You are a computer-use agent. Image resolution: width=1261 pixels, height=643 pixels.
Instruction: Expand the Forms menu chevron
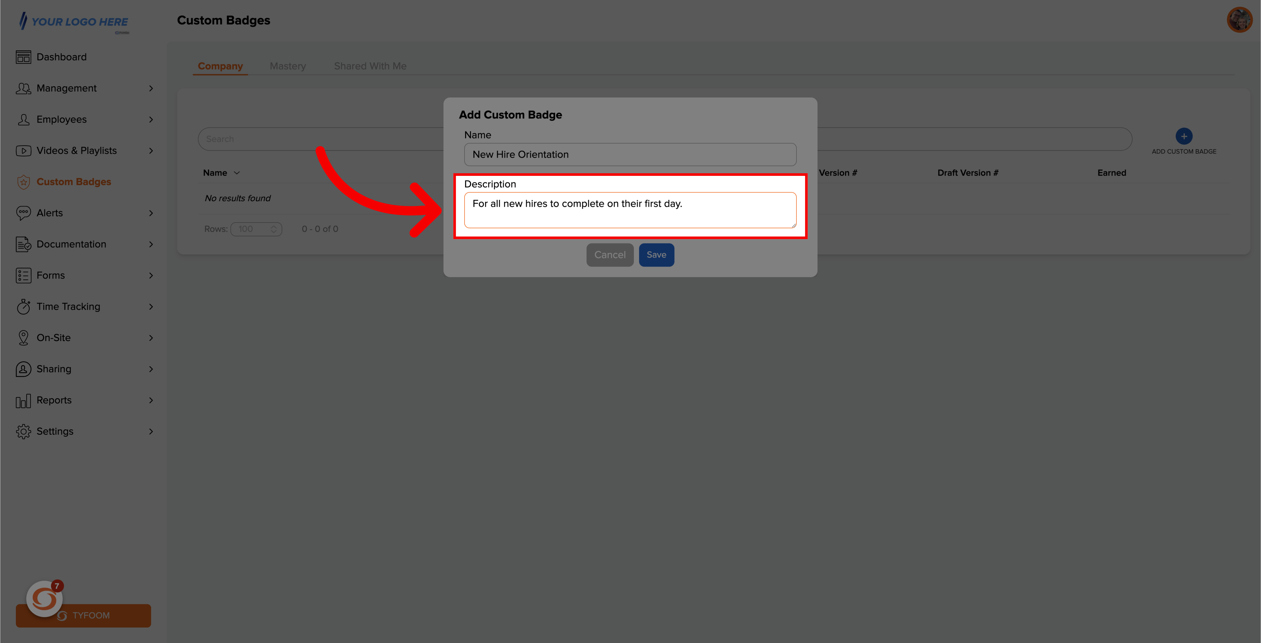click(151, 275)
